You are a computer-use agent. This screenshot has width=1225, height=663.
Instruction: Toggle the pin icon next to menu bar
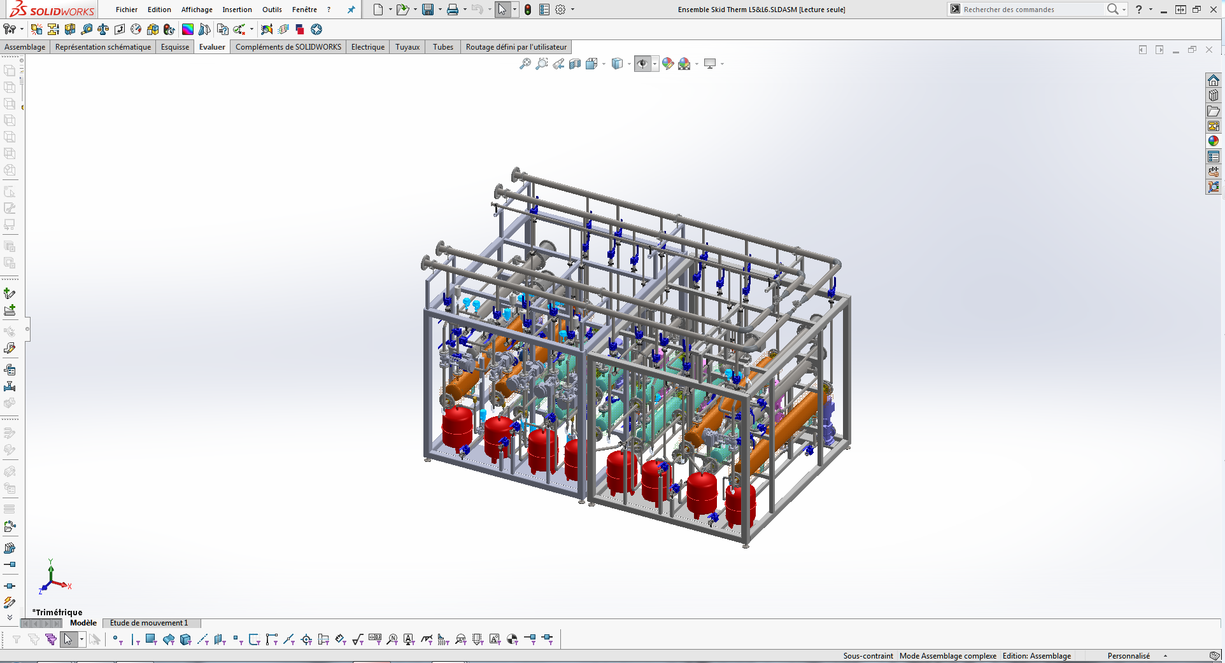(351, 10)
